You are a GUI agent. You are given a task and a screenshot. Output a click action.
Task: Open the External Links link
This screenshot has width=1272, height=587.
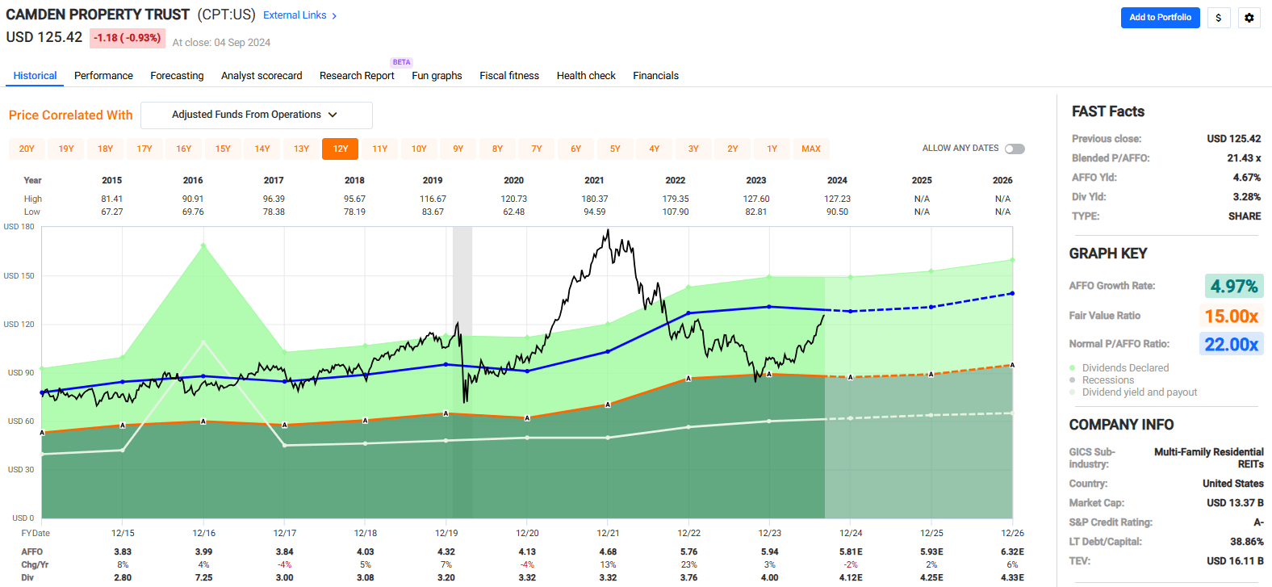[295, 15]
